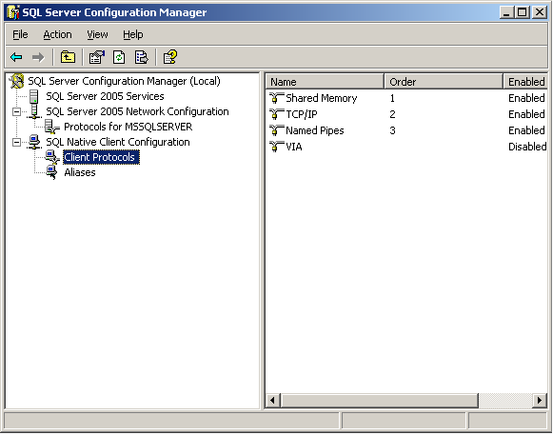Open Properties via the toolbar icon
The width and height of the screenshot is (553, 435).
click(97, 57)
